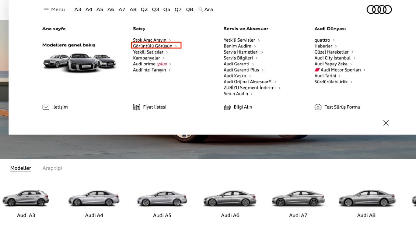Screen dimensions: 416x234
Task: Click the search magnifier icon
Action: click(x=201, y=9)
